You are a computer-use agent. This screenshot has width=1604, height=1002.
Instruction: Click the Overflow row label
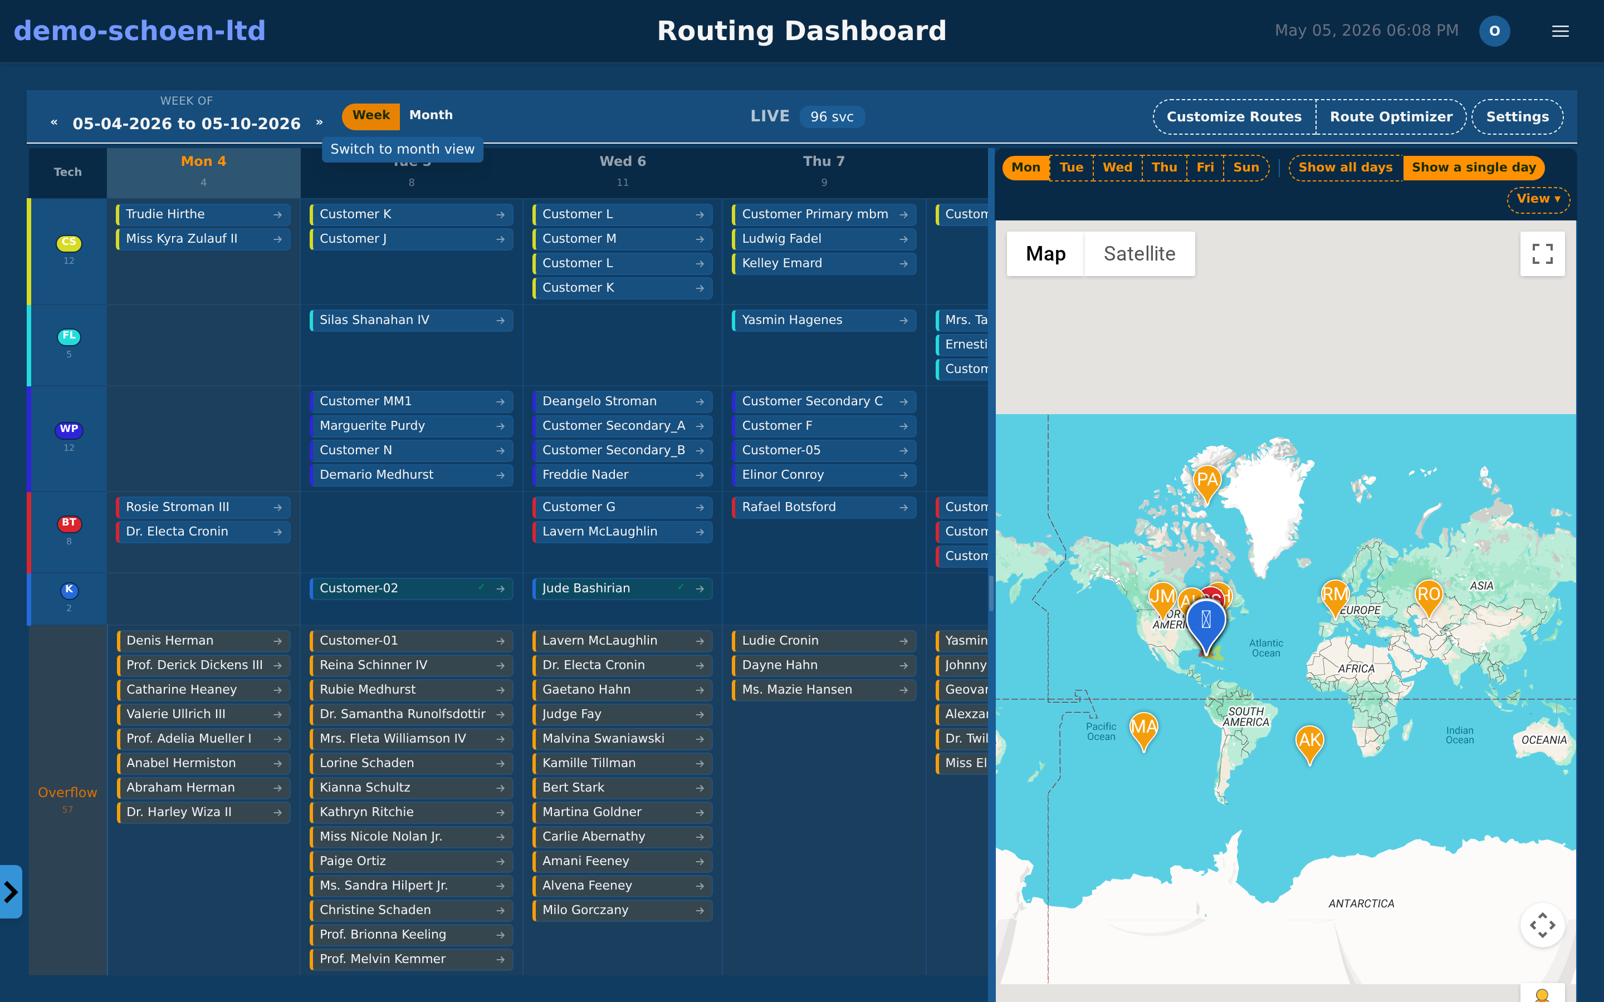pos(67,793)
